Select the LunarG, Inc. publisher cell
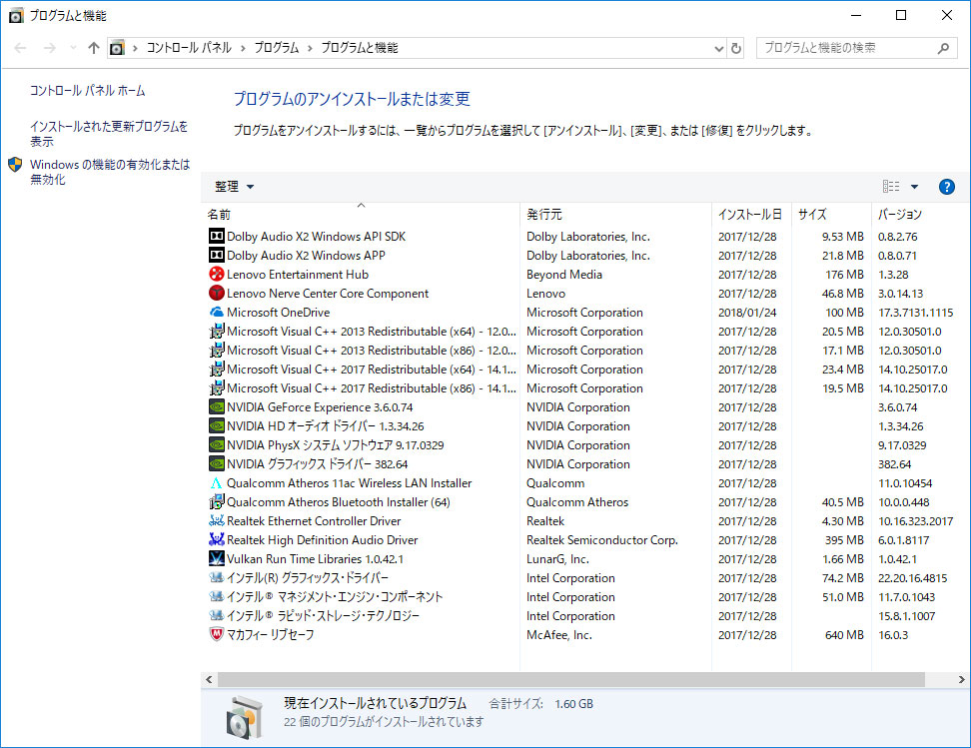Screen dimensions: 971x748 coord(557,559)
